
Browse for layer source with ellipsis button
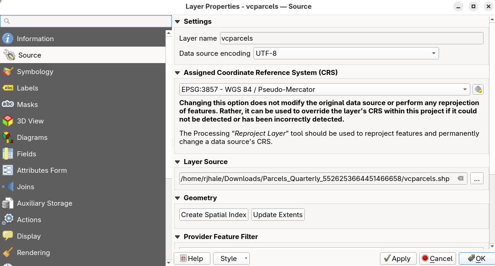pyautogui.click(x=477, y=179)
